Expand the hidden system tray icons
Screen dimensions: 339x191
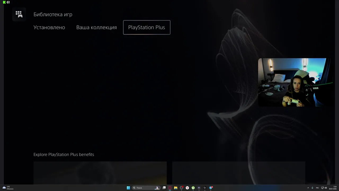click(308, 188)
